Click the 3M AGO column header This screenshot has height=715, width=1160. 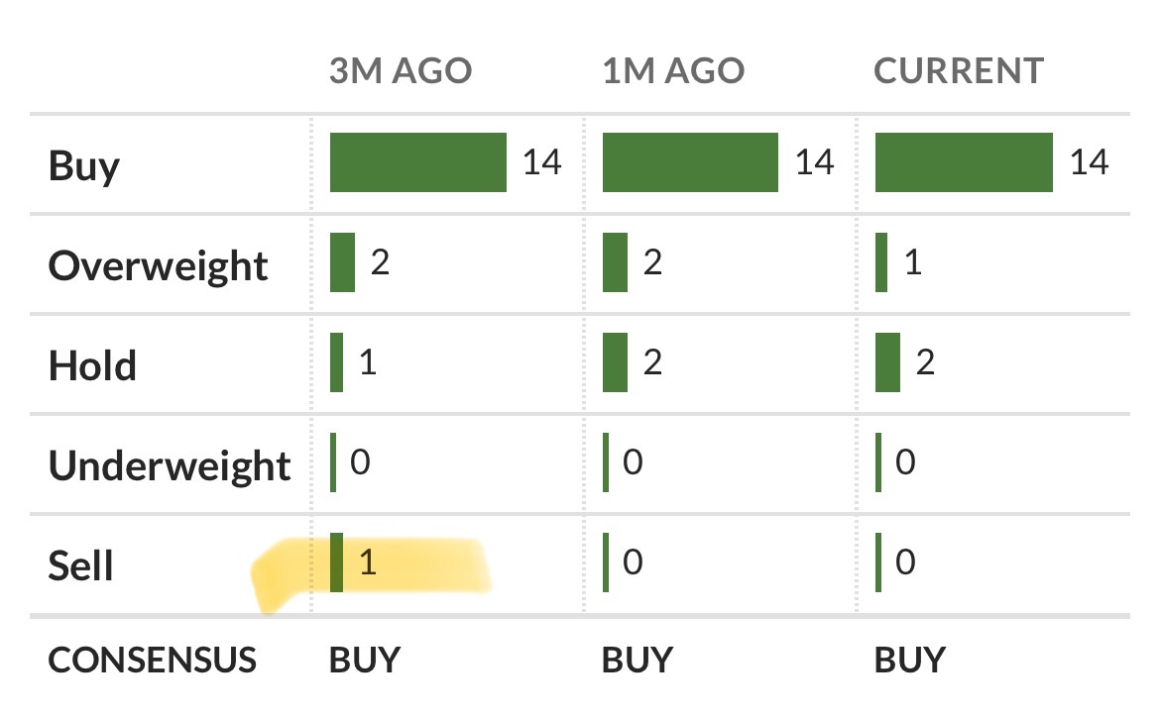401,71
